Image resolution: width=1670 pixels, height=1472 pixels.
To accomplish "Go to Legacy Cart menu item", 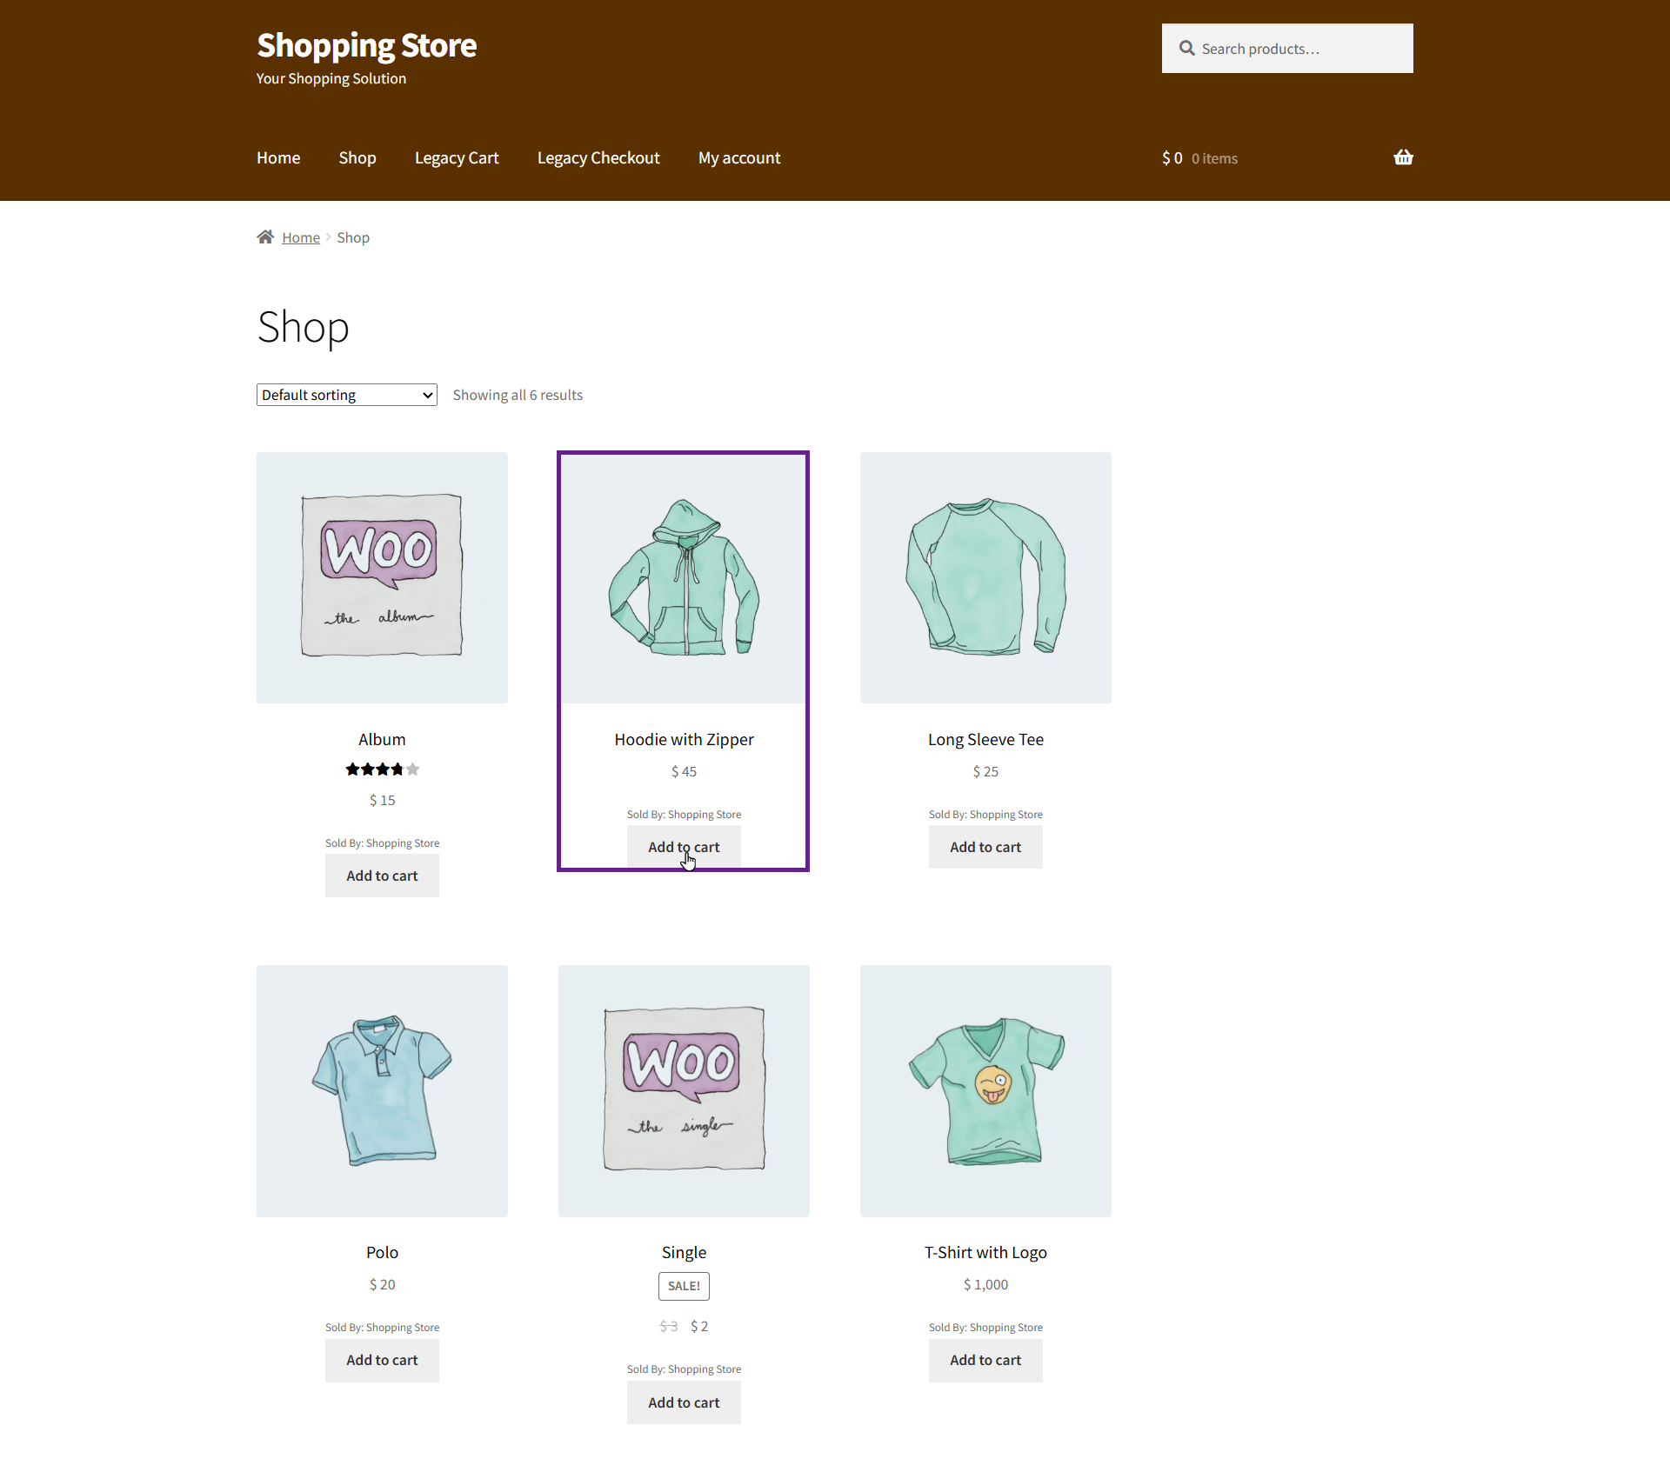I will click(456, 158).
